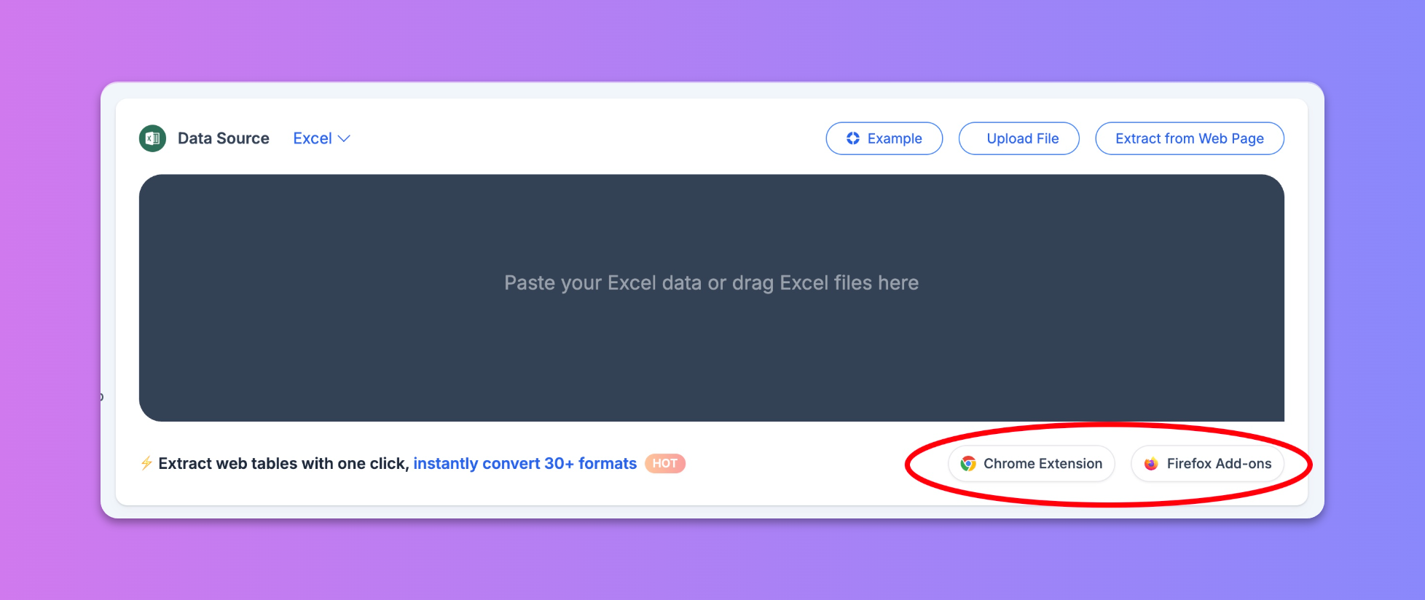Click the 'Firefox Add-ons' label text
The height and width of the screenshot is (600, 1425).
(x=1220, y=464)
